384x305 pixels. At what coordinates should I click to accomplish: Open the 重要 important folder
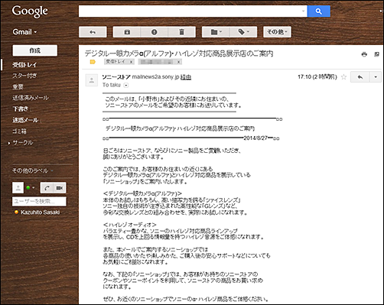tap(18, 87)
